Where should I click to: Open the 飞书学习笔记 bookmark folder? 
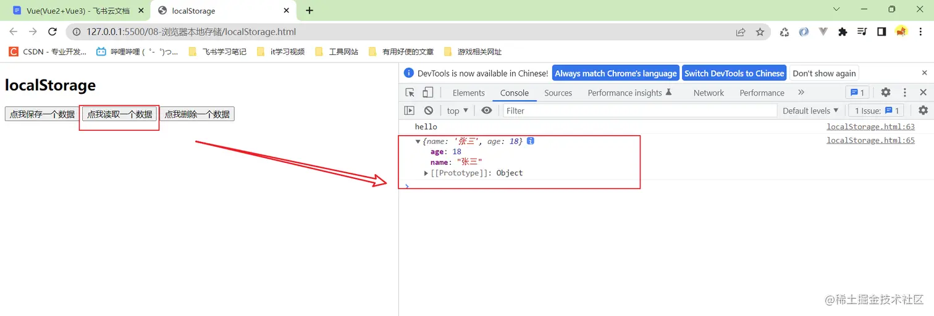[217, 52]
